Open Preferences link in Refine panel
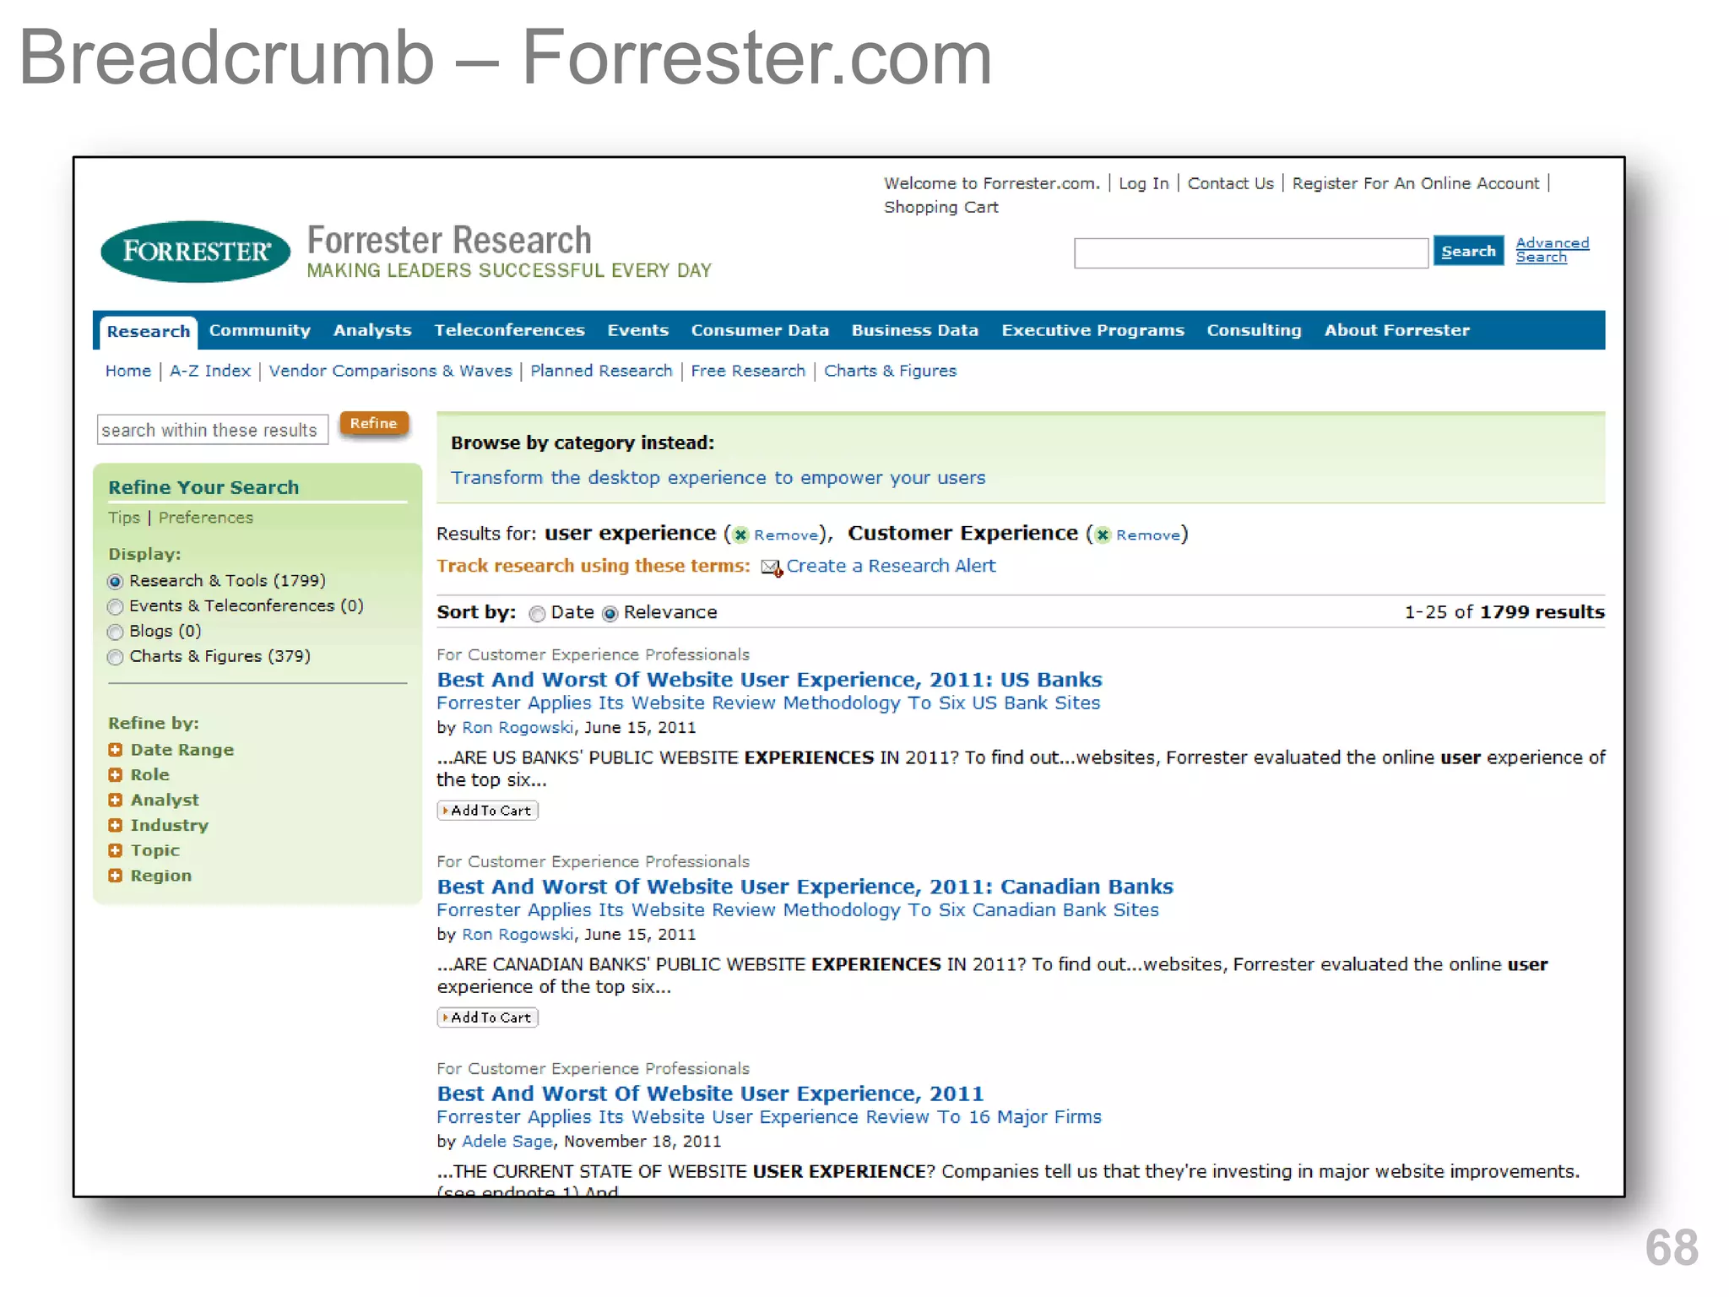 tap(205, 518)
